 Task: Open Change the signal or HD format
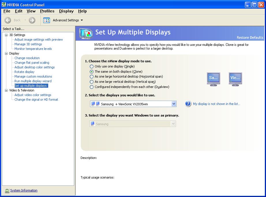point(36,100)
